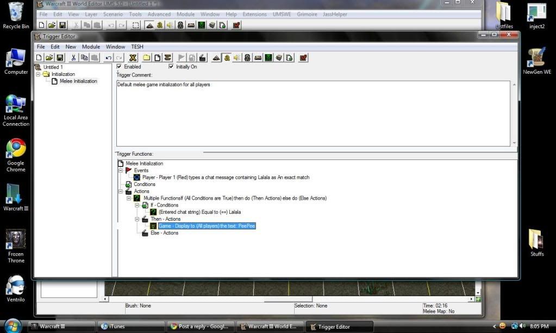
Task: Click inside the Trigger Comment text box
Action: 313,113
